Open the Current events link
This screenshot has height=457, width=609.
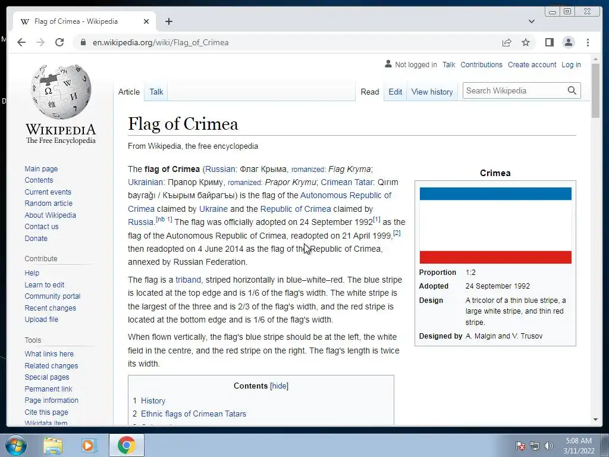click(48, 192)
